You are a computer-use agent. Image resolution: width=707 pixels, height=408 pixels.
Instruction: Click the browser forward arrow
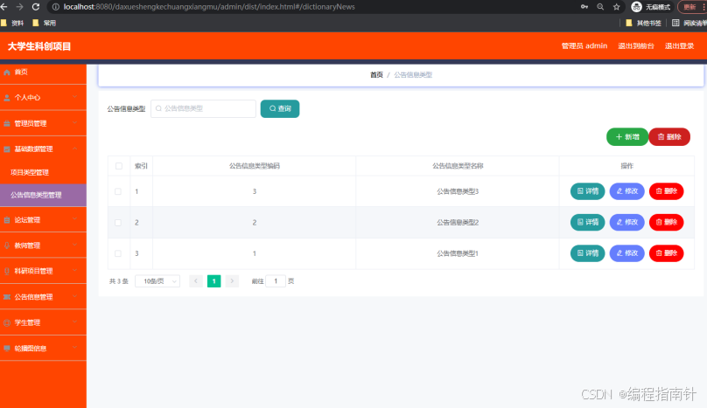pos(19,7)
